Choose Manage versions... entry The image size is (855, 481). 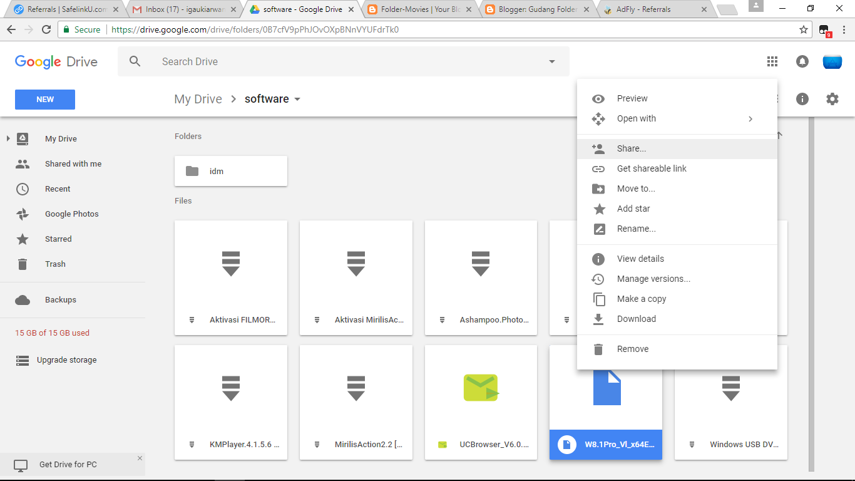(677, 279)
